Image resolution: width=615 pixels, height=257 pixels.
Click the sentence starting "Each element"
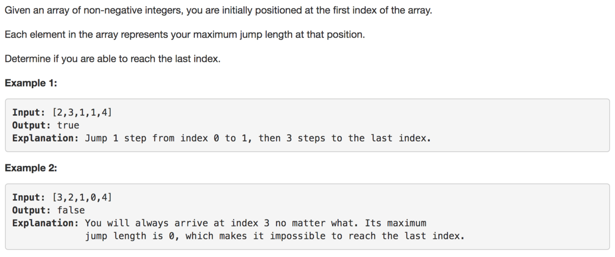[184, 35]
